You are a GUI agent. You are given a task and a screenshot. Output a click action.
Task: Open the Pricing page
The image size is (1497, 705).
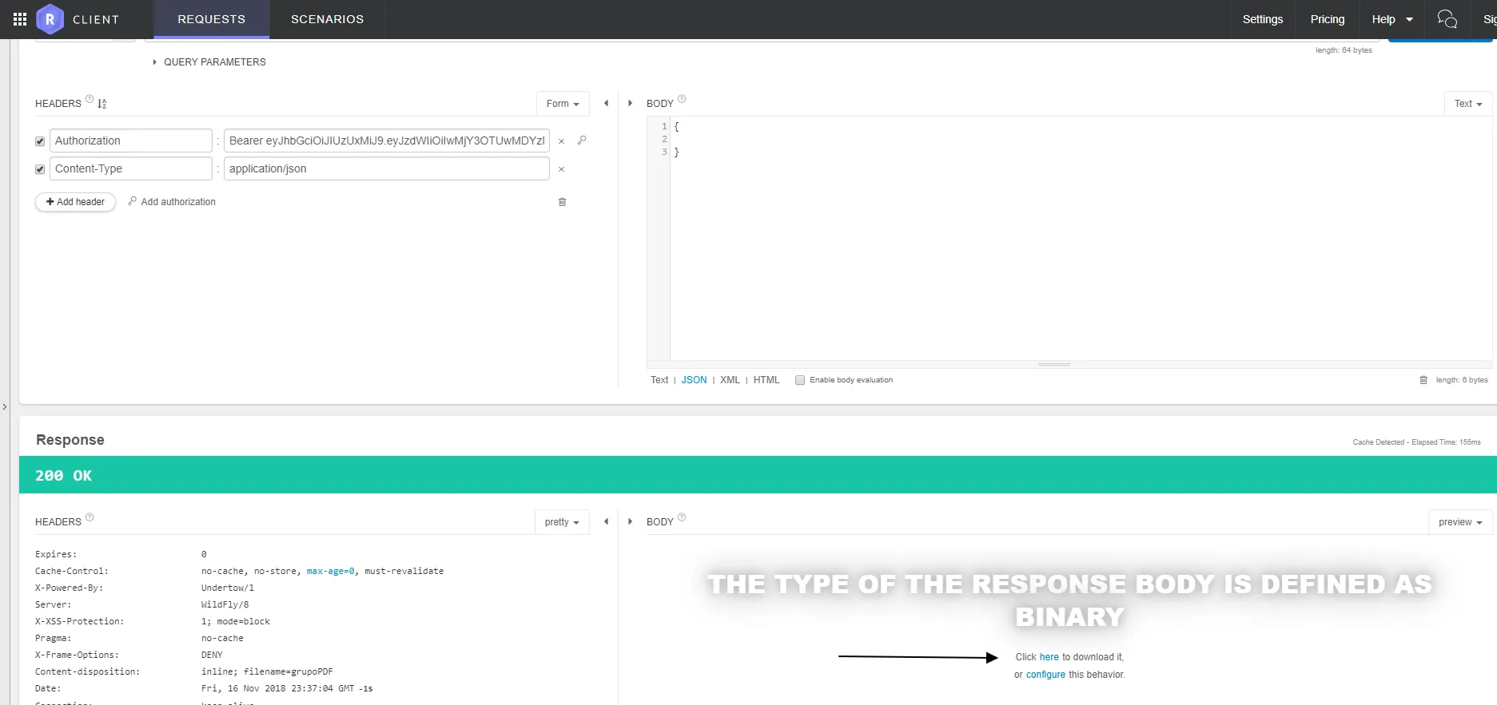(1328, 19)
